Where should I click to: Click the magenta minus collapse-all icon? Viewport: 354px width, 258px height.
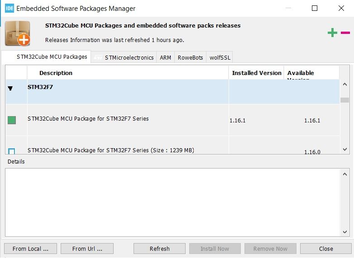(345, 33)
